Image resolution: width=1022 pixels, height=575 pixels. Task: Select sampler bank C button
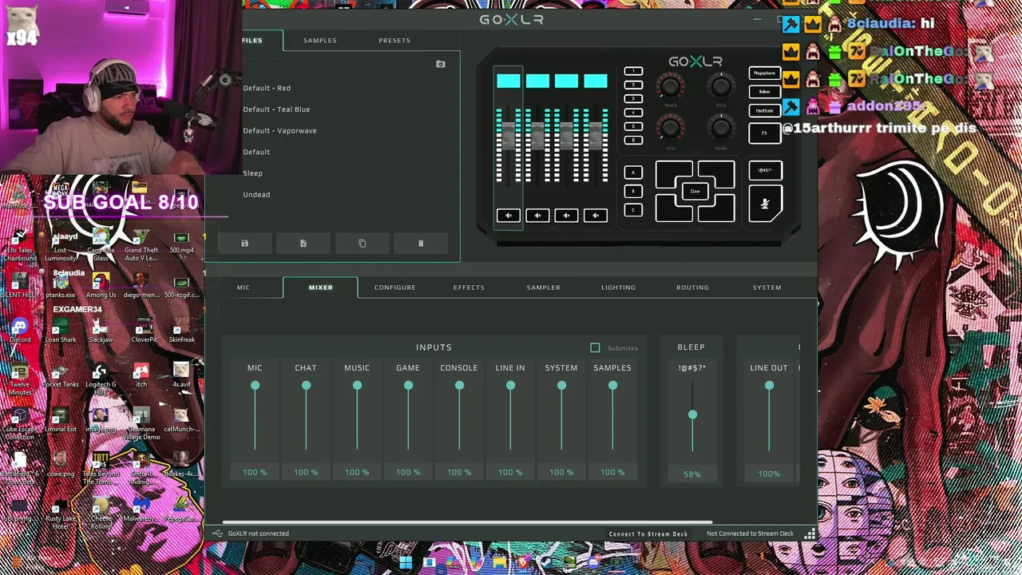point(633,210)
